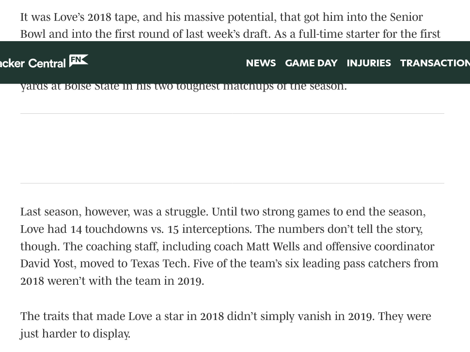
Task: Click the phrase "just harder to display"
Action: tap(74, 334)
